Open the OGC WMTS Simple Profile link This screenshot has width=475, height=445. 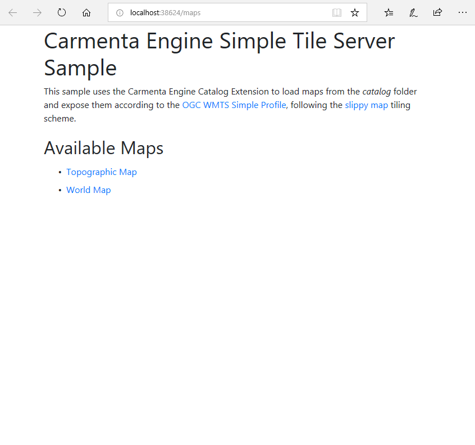234,105
